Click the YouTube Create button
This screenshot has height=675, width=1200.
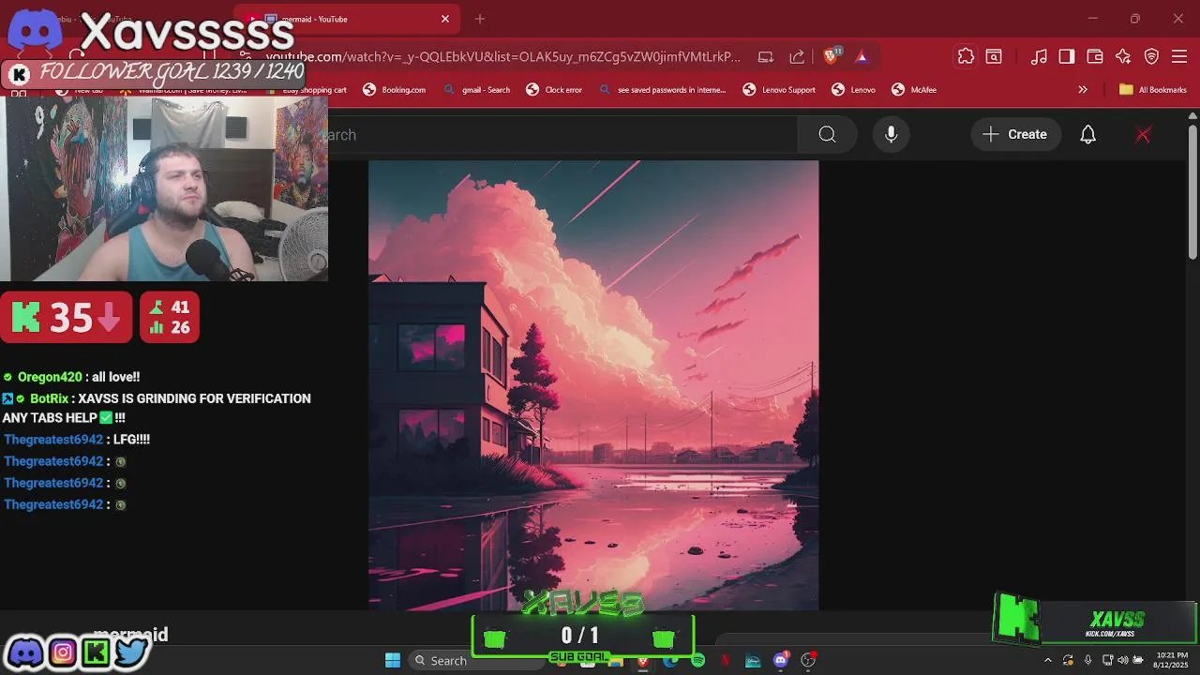1014,134
